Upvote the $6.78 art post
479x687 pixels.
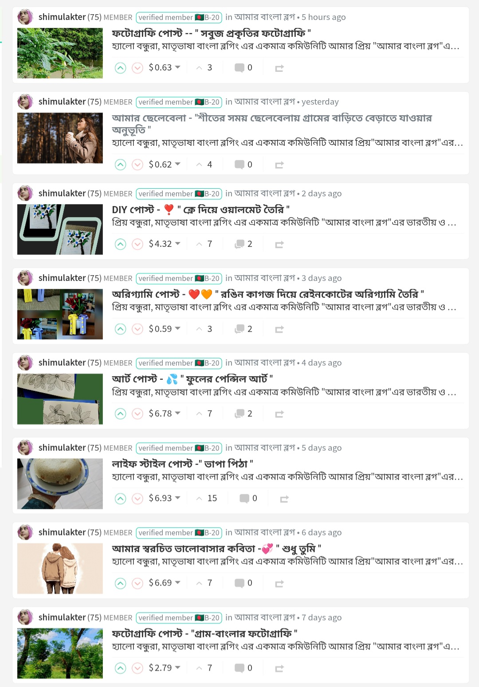(x=120, y=414)
